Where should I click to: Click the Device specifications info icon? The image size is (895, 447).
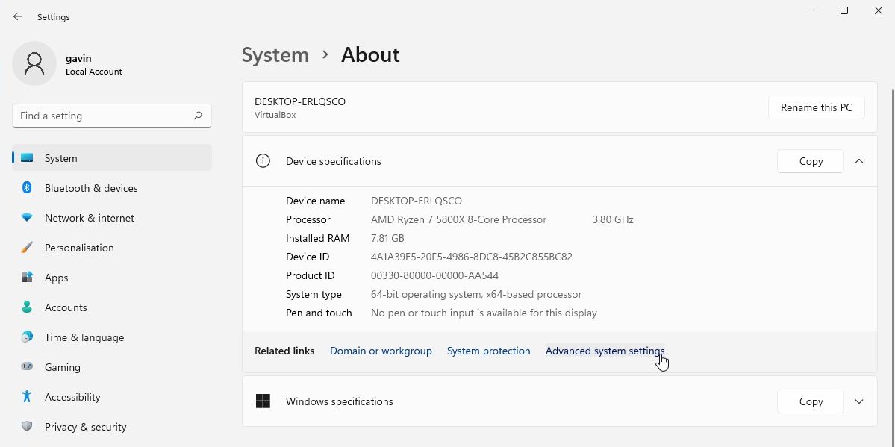click(263, 161)
